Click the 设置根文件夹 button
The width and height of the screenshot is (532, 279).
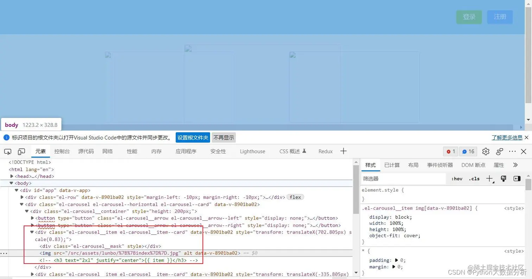point(193,137)
